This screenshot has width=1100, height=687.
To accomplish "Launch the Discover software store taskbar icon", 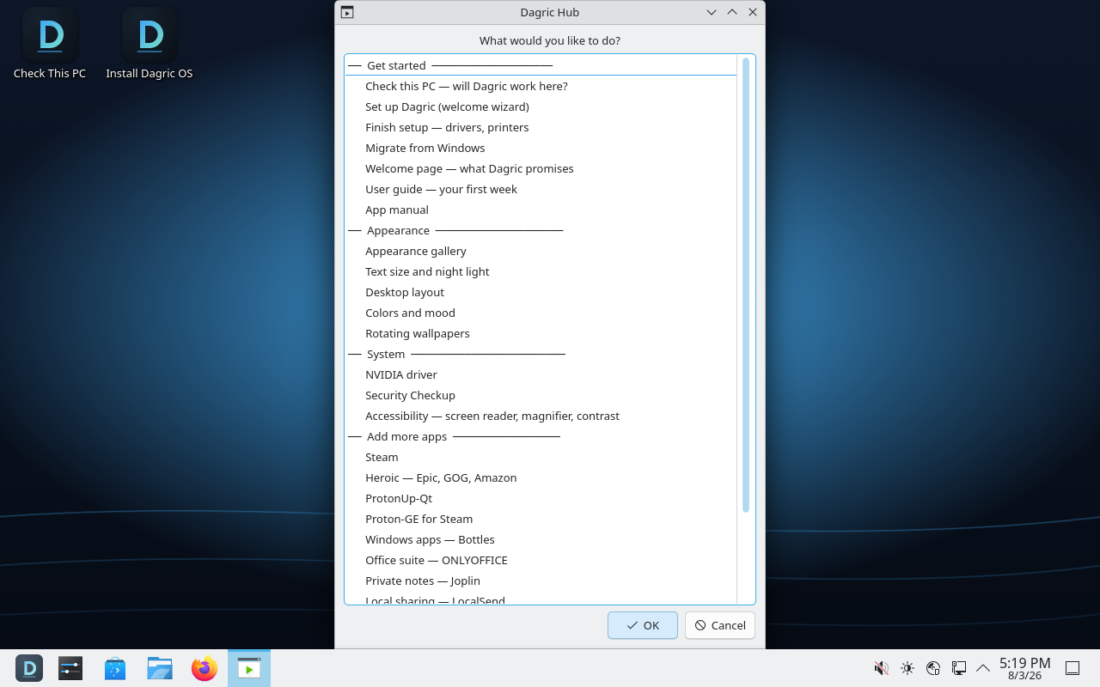I will pos(115,668).
